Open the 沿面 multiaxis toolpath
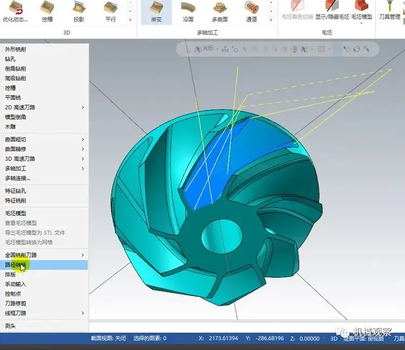 click(188, 12)
